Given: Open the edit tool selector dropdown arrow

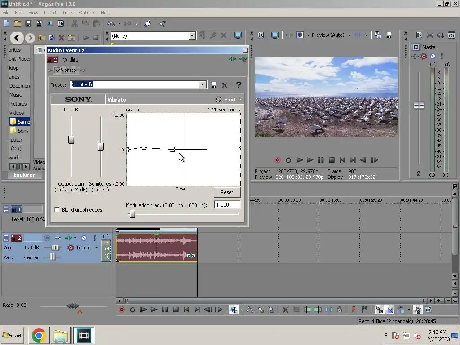Looking at the screenshot, I should [x=242, y=310].
